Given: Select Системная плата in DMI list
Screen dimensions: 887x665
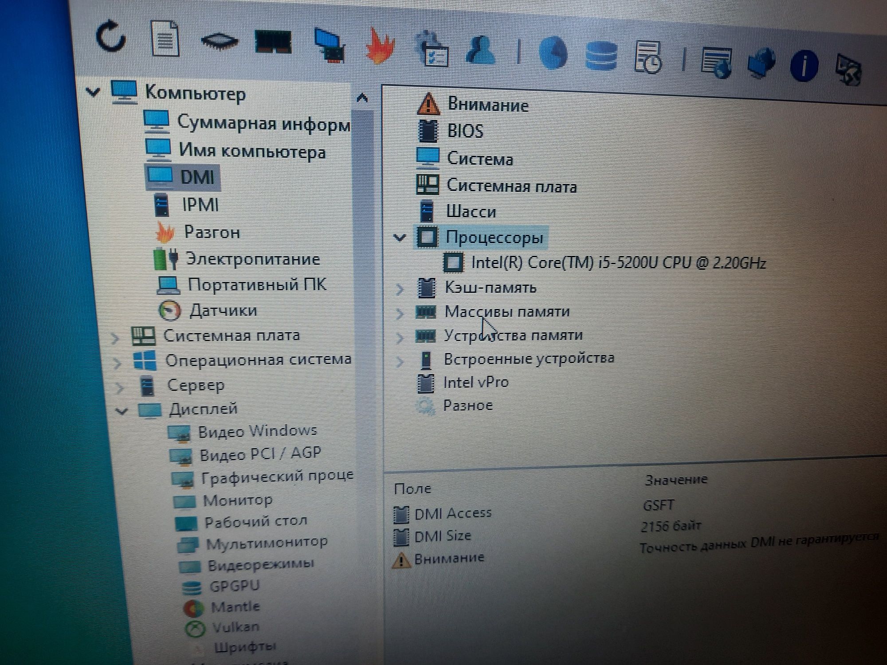Looking at the screenshot, I should coord(496,185).
